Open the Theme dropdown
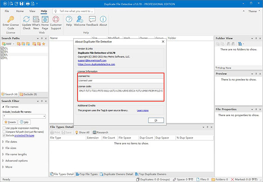The width and height of the screenshot is (263, 182). tap(254, 11)
